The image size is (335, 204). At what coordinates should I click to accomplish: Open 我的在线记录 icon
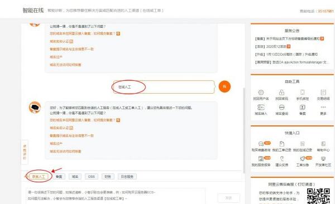[302, 144]
